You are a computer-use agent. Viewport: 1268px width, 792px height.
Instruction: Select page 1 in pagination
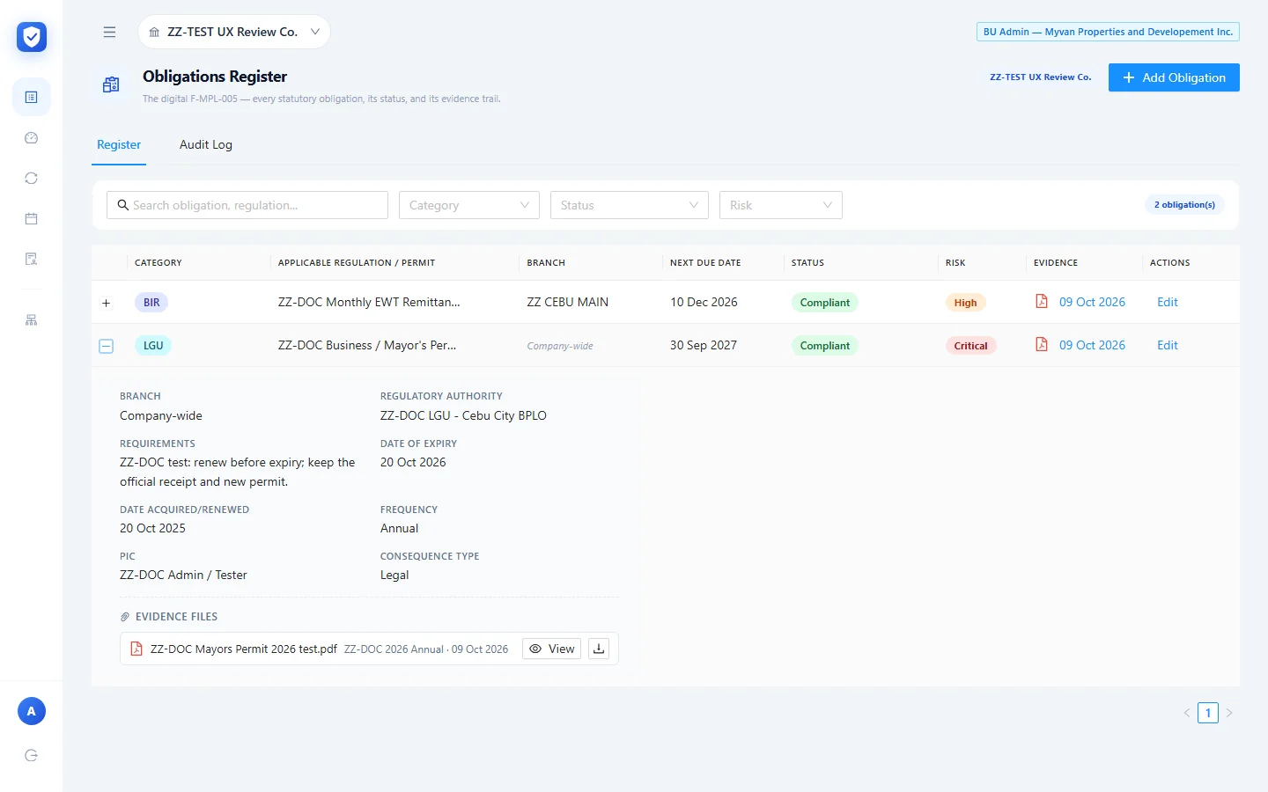click(x=1208, y=713)
